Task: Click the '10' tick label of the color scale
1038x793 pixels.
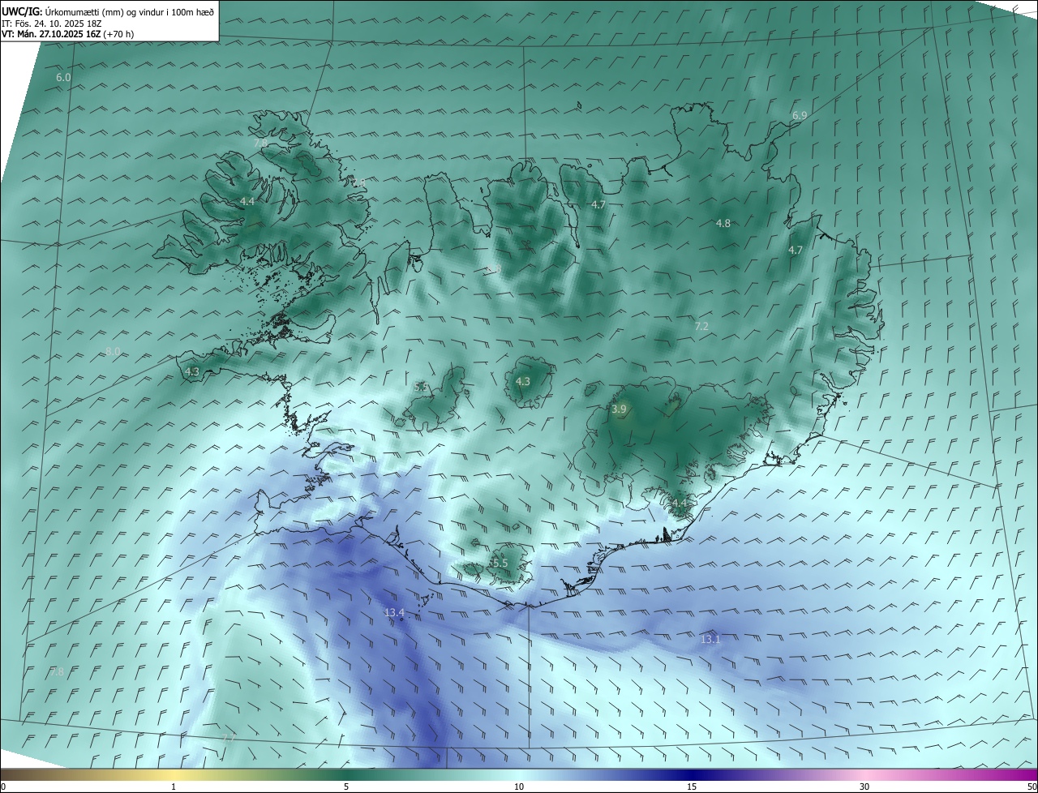Action: click(x=519, y=787)
